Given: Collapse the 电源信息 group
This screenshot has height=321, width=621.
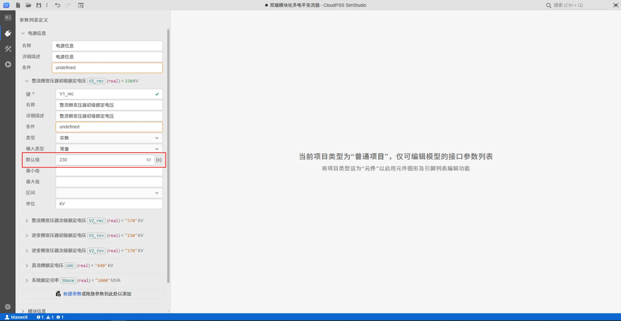Looking at the screenshot, I should click(23, 33).
